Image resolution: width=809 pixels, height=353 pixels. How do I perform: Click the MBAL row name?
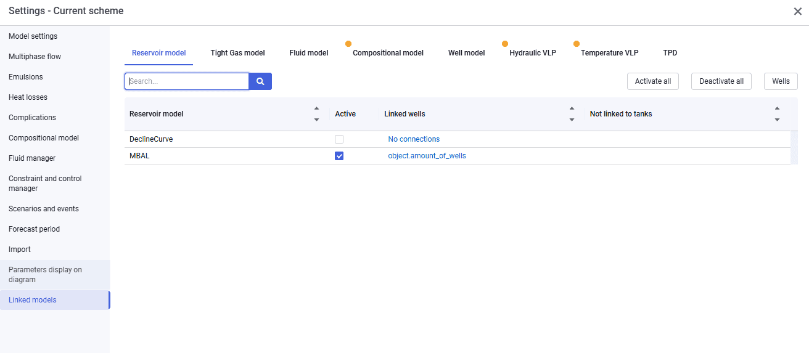tap(139, 156)
